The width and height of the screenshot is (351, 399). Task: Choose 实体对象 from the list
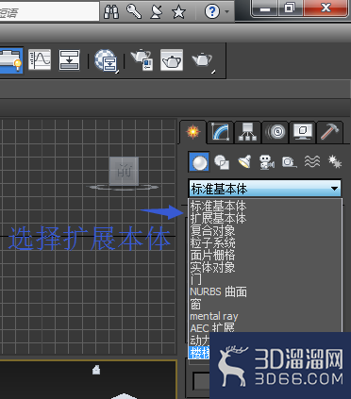pos(265,267)
